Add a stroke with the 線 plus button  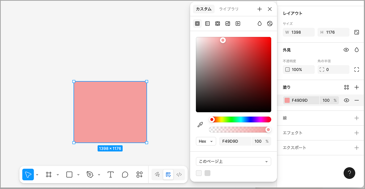[356, 118]
